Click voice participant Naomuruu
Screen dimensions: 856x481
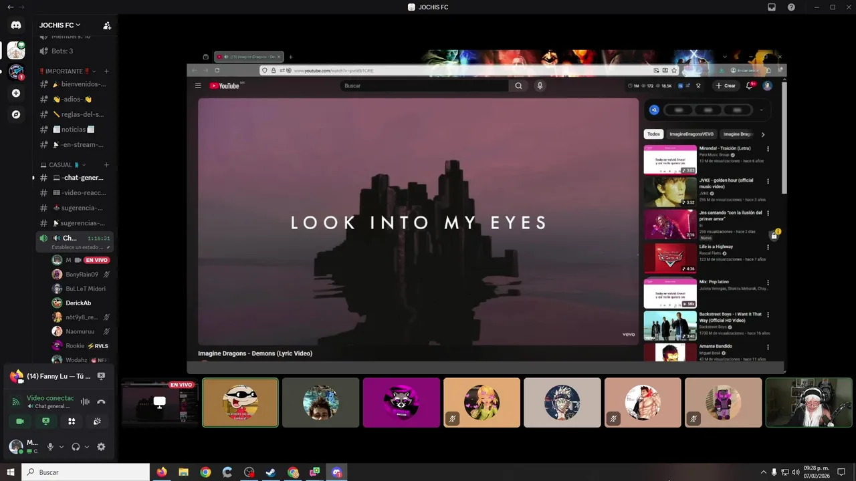tap(82, 331)
